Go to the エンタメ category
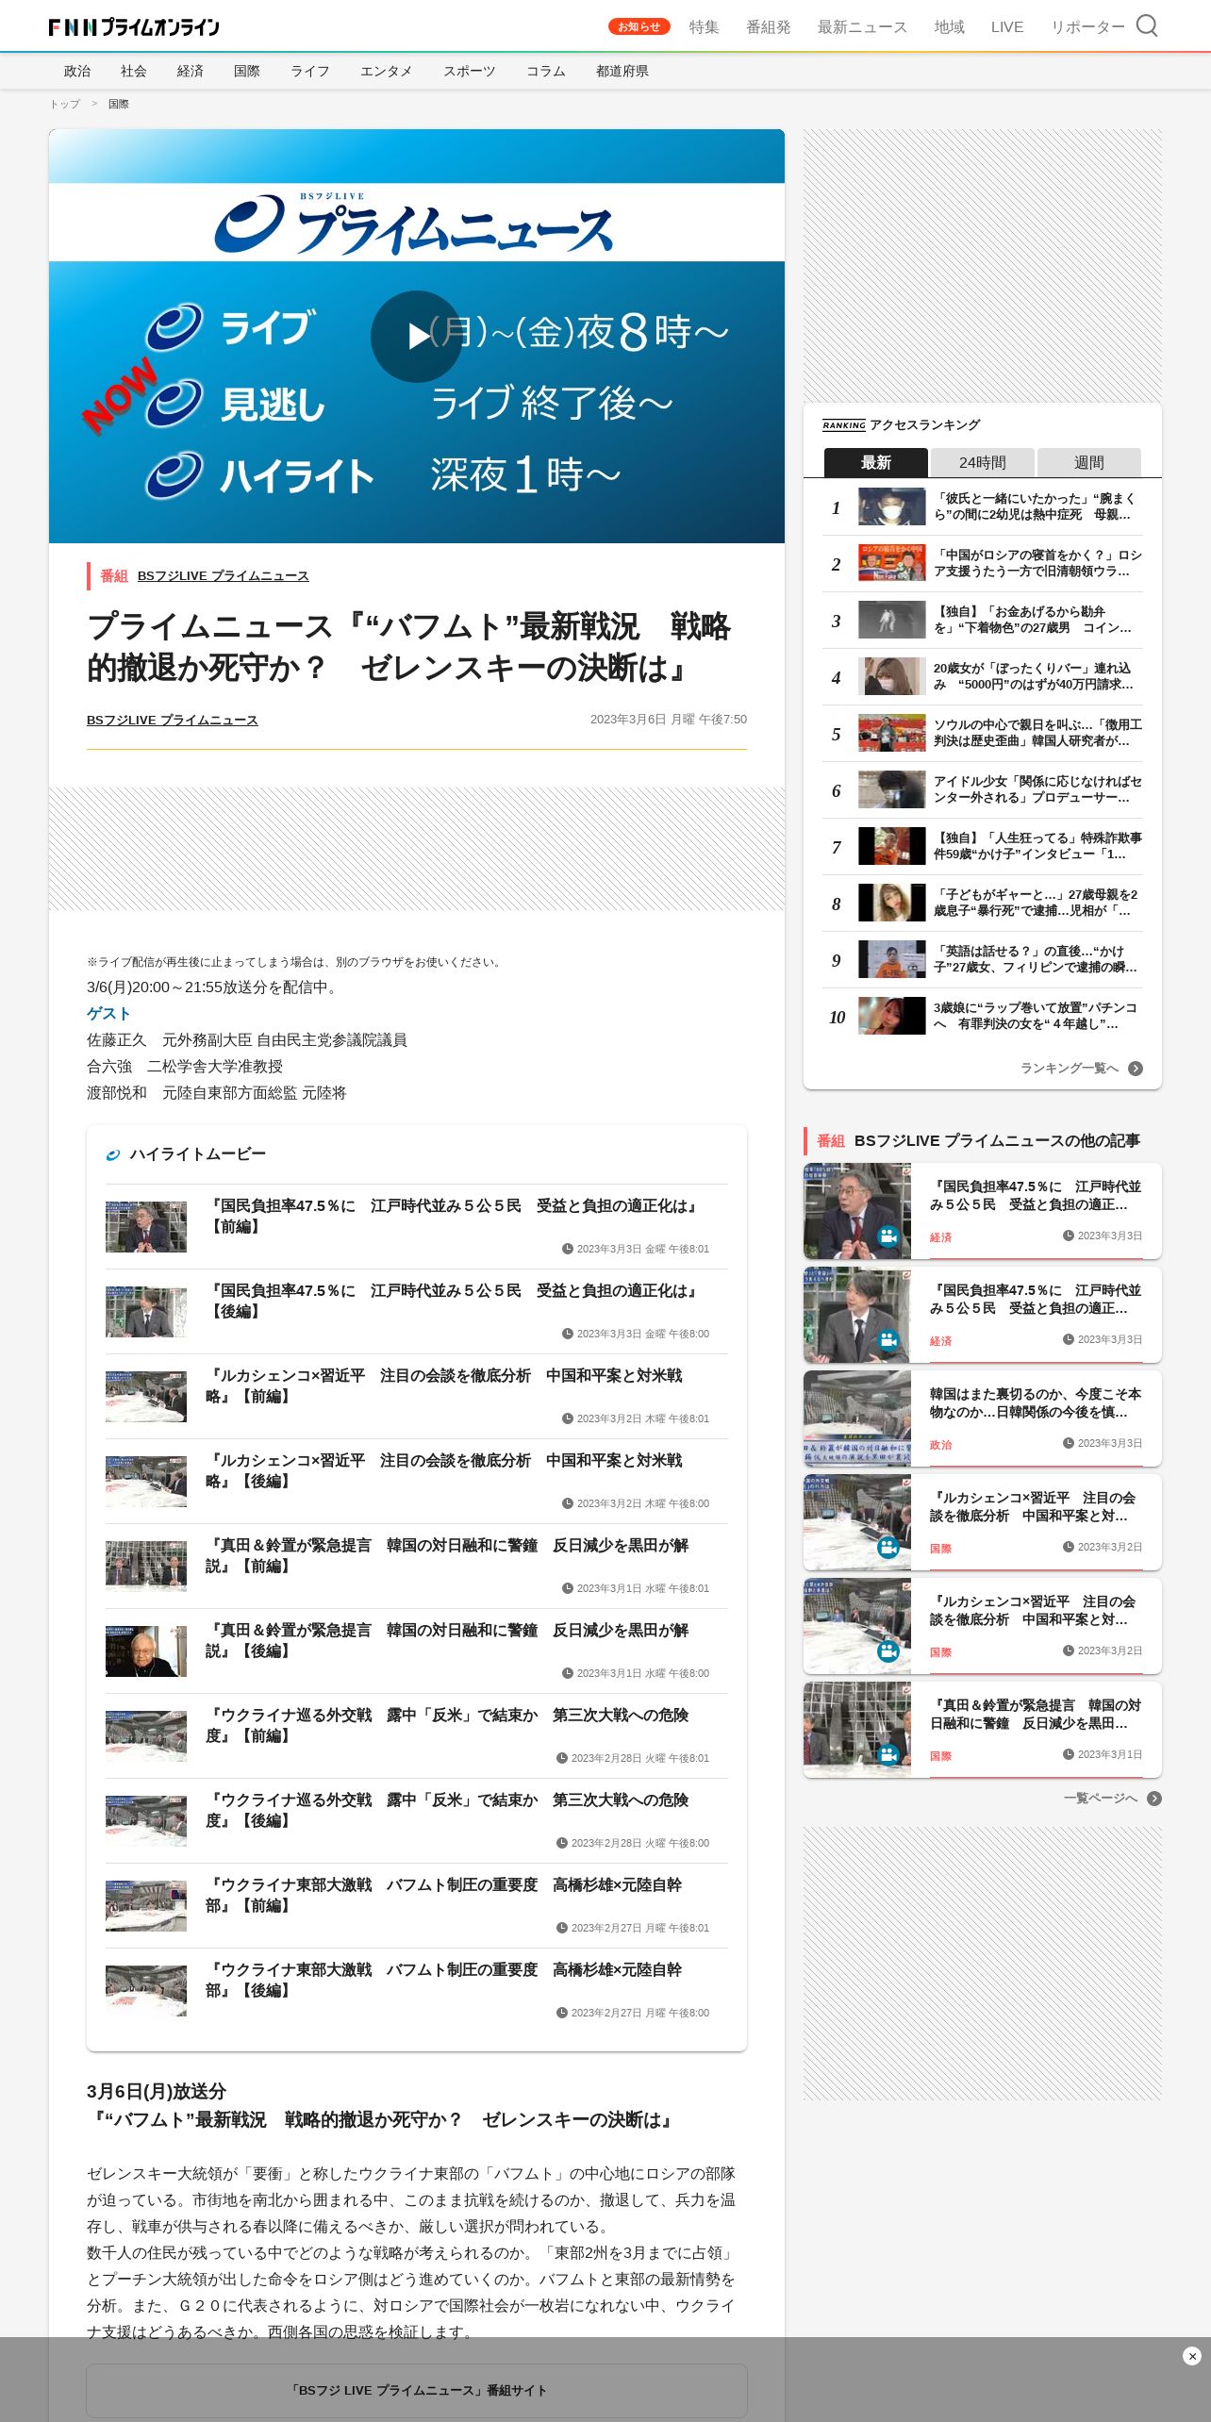Screen dimensions: 1211x2422 coord(386,71)
